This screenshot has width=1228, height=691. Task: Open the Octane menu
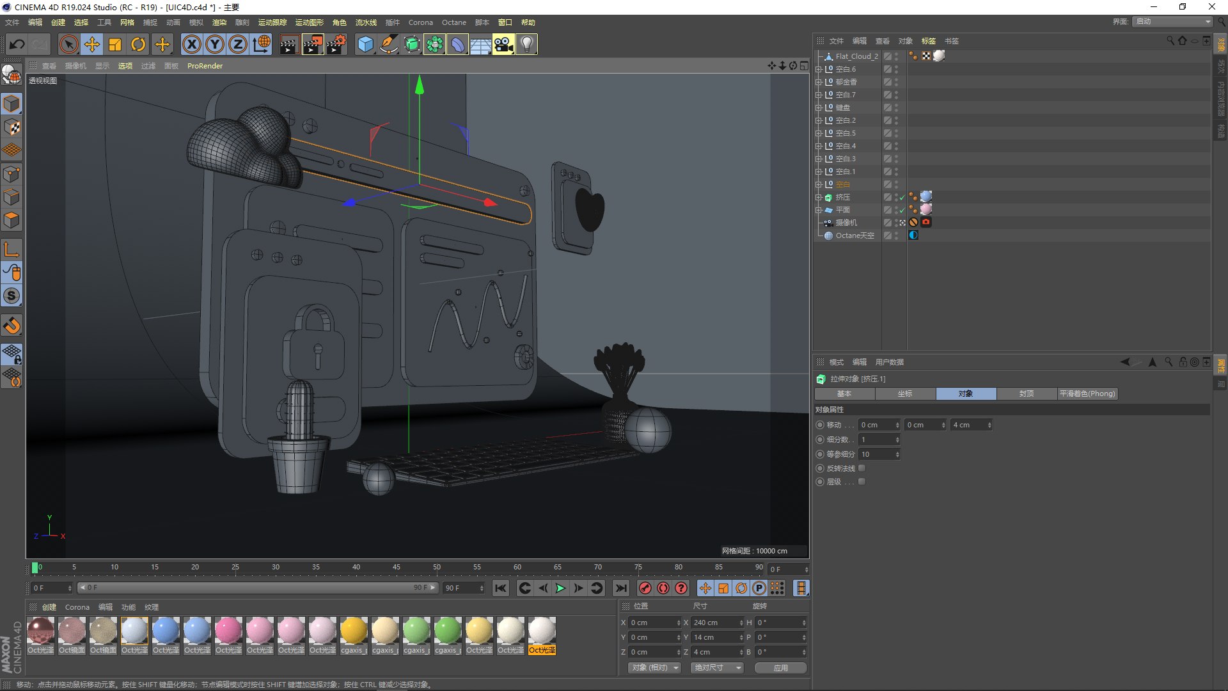click(x=453, y=22)
